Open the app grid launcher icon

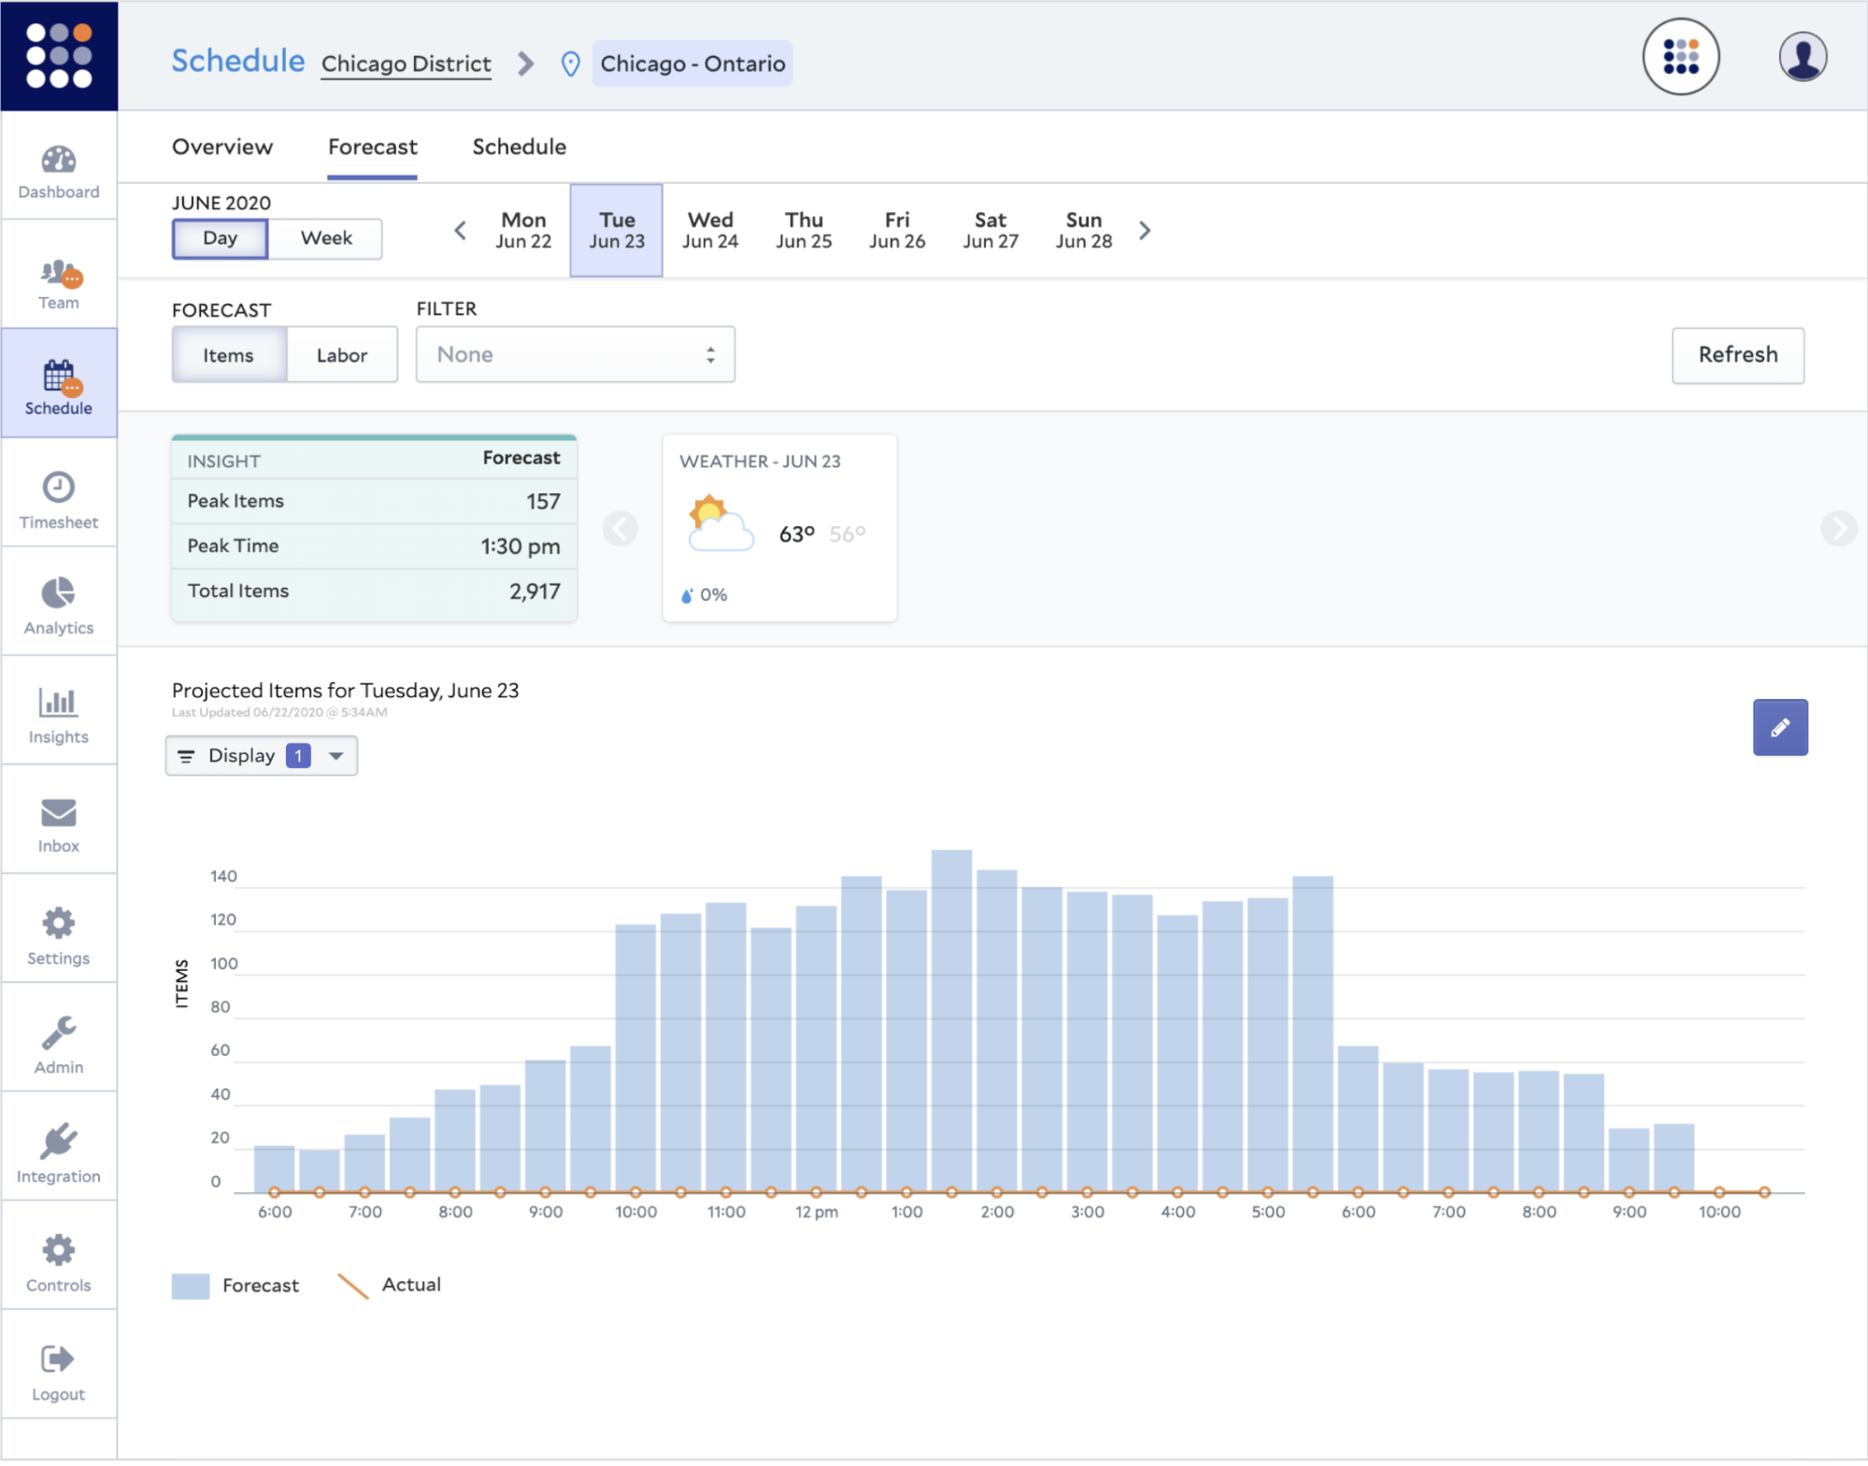point(1680,57)
